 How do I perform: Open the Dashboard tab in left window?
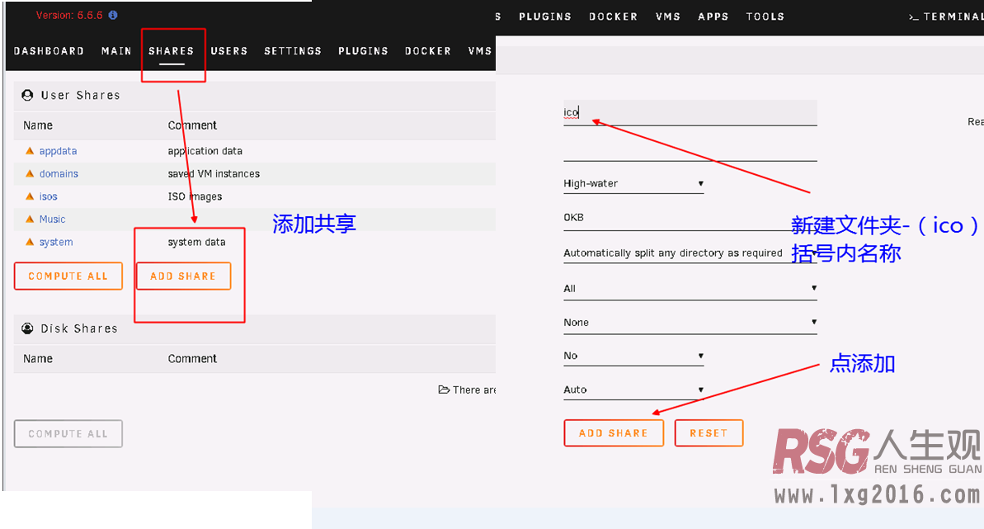(49, 51)
